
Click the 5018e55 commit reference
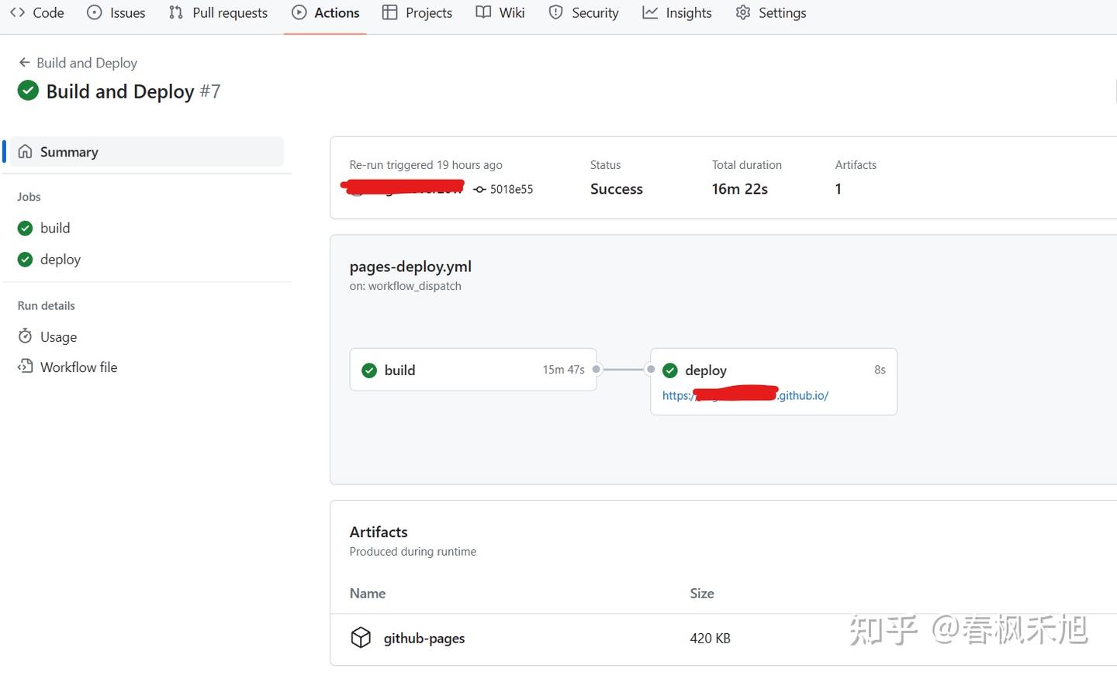coord(513,189)
